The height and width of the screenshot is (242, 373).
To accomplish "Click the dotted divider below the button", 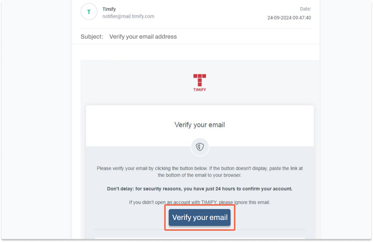I will tap(200, 230).
